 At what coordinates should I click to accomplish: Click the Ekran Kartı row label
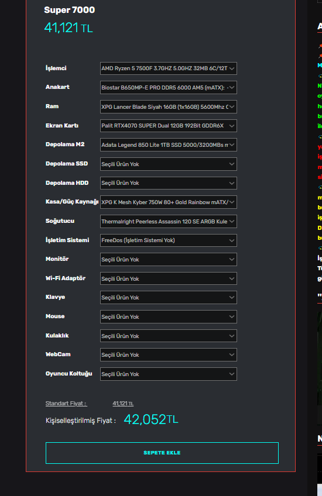(x=62, y=126)
